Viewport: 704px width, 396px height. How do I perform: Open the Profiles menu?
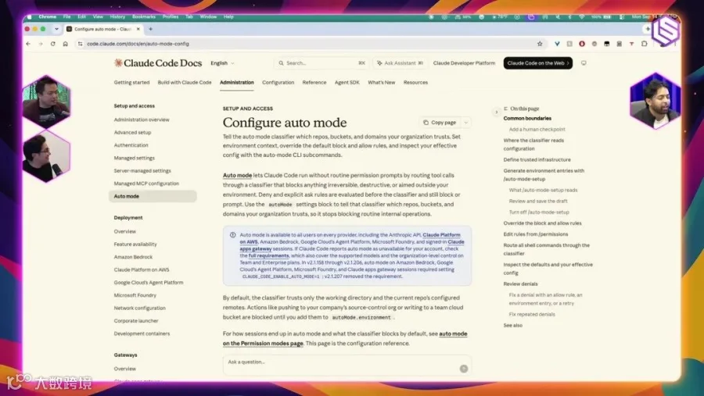[x=171, y=16]
